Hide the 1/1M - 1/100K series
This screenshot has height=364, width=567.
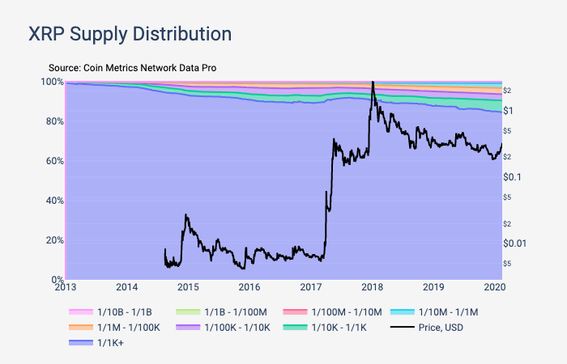[117, 328]
